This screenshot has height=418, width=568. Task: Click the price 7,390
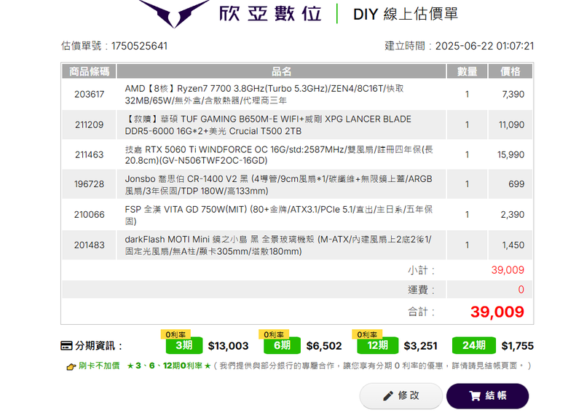513,94
